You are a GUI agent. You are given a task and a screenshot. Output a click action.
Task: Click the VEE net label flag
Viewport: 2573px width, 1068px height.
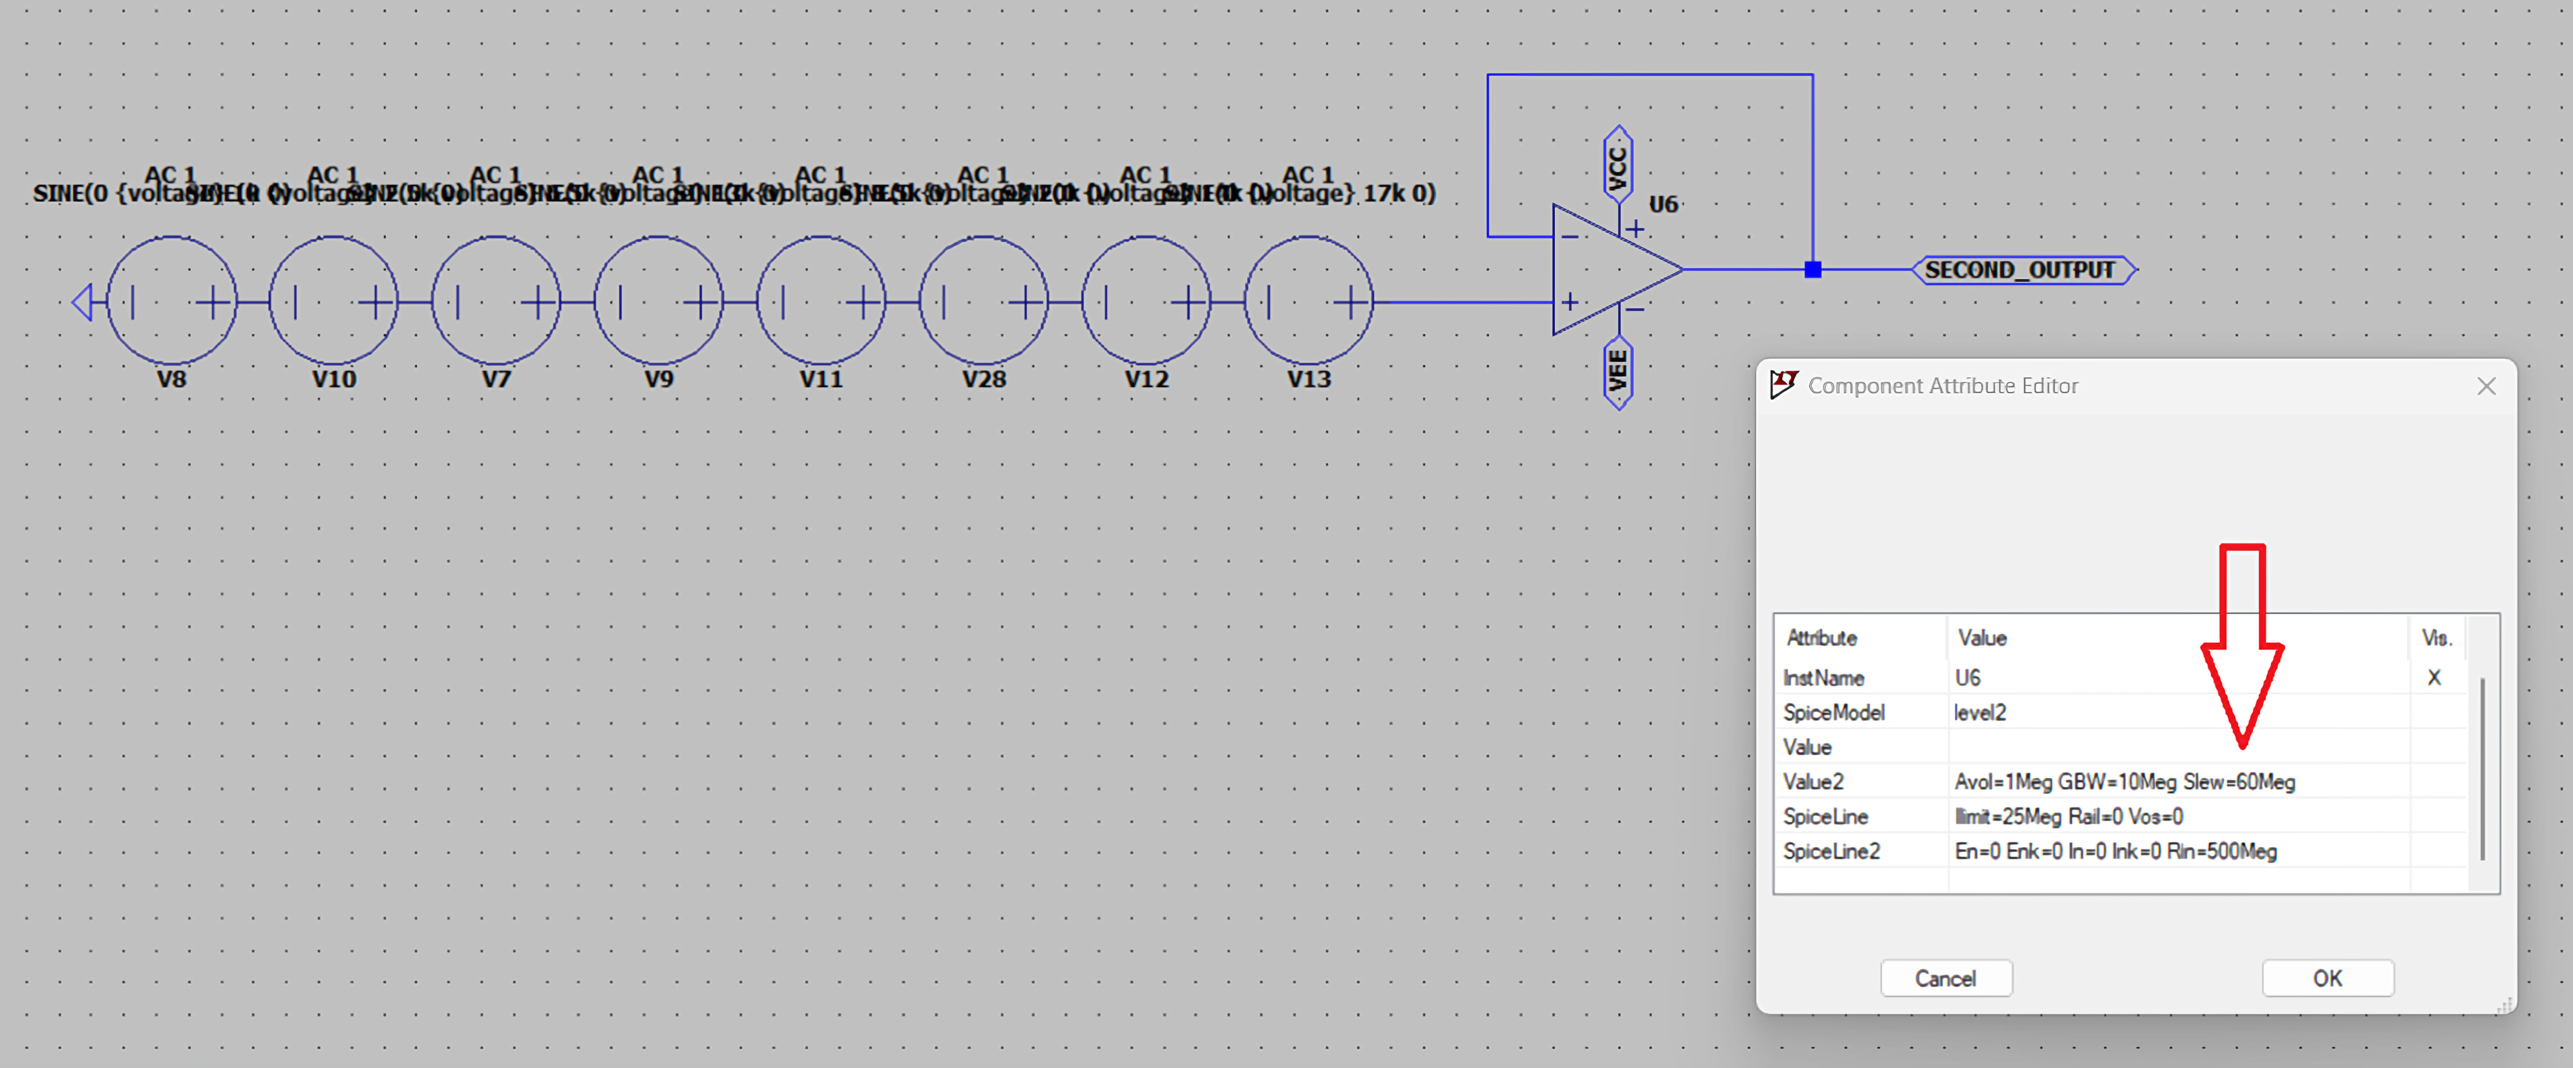tap(1618, 373)
